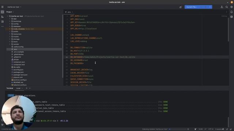Click the project tree vertical scrollbar

pos(63,46)
